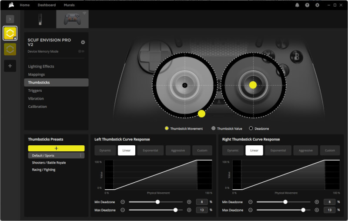Click the Thumbstick Movement legend indicator
This screenshot has width=348, height=221.
point(167,128)
